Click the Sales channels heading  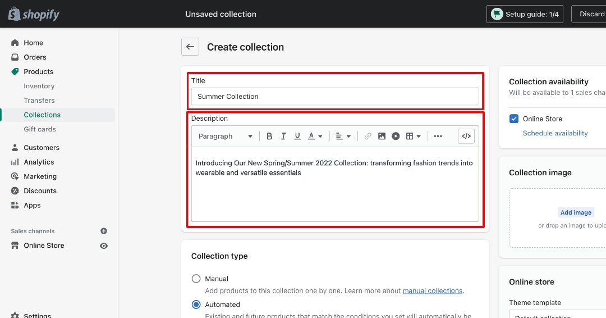33,231
